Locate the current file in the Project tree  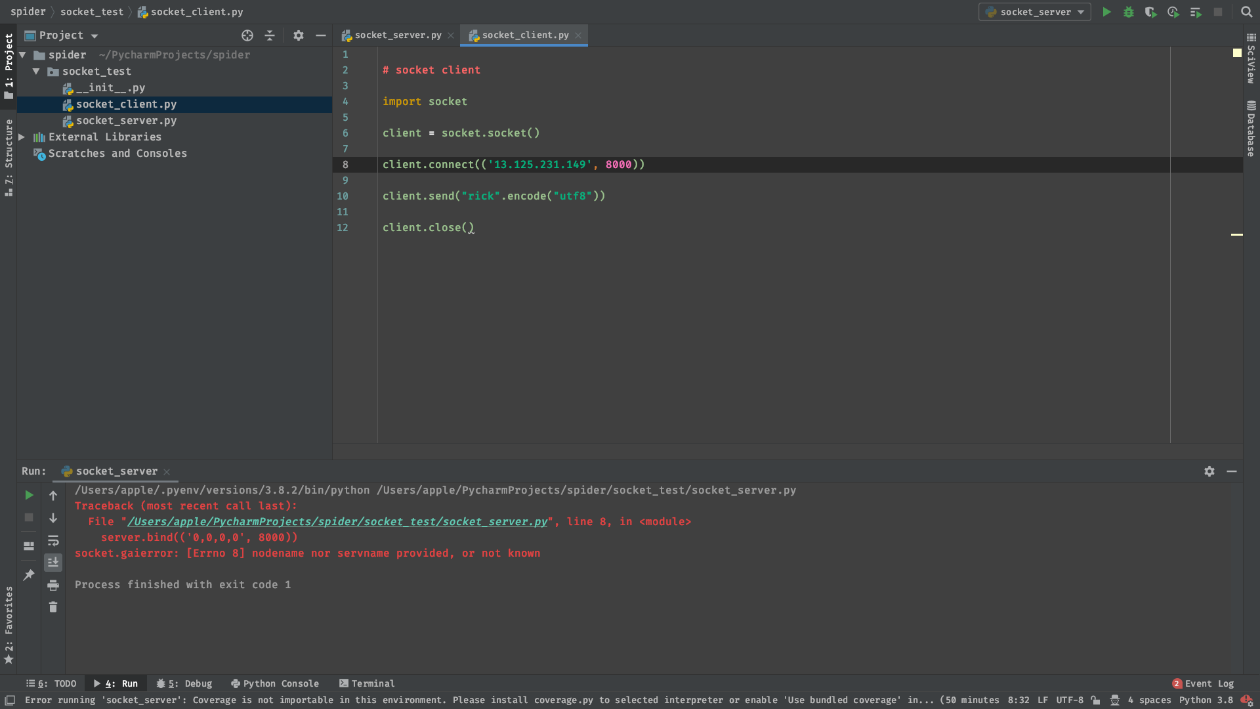tap(247, 35)
